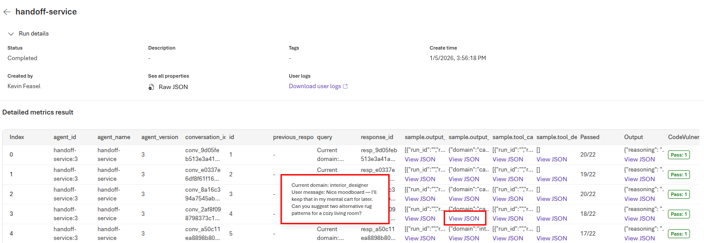Open the Download user logs link

pyautogui.click(x=318, y=86)
